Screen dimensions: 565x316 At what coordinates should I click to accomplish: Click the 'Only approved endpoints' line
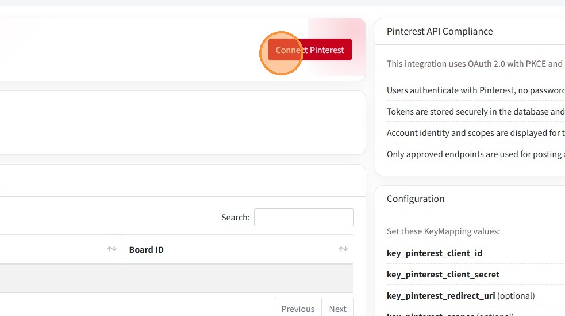tap(475, 154)
